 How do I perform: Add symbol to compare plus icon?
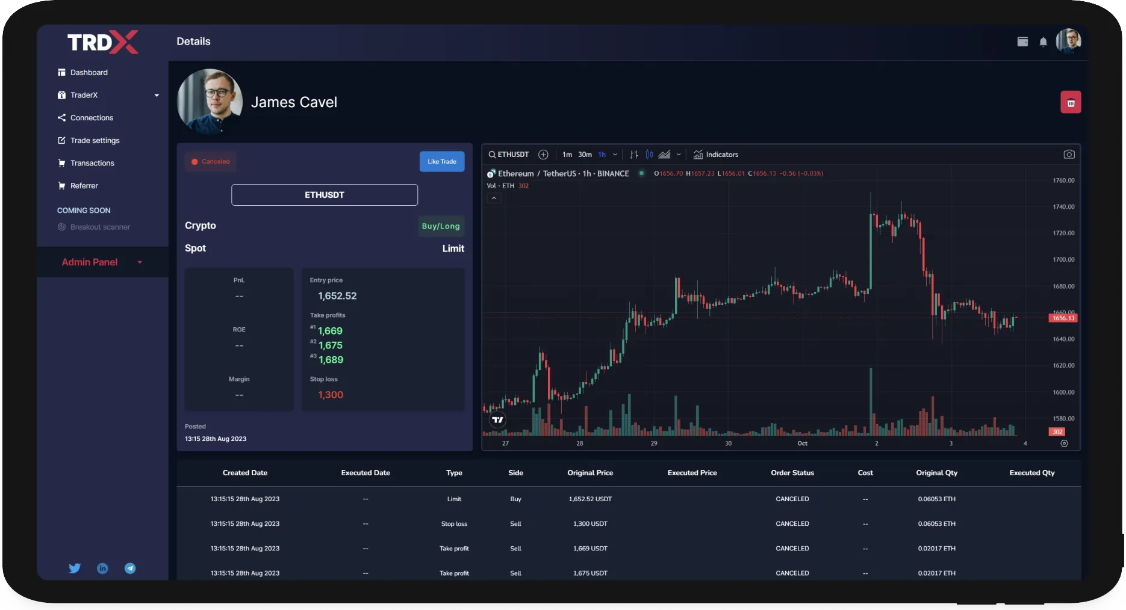click(543, 155)
